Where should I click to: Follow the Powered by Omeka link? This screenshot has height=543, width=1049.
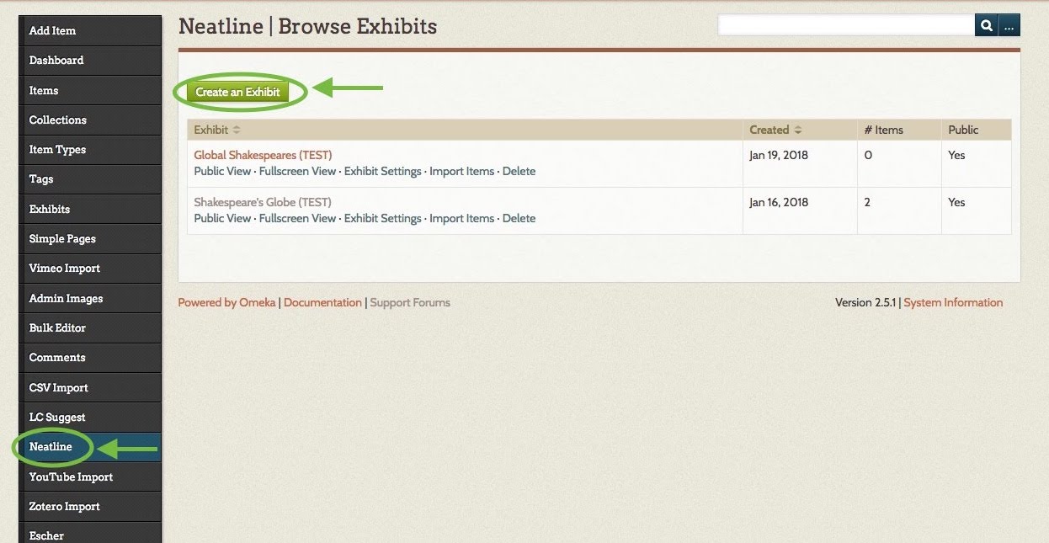(x=226, y=302)
